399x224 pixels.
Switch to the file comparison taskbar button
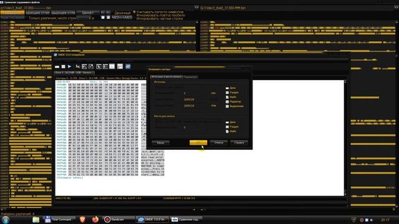coord(186,220)
